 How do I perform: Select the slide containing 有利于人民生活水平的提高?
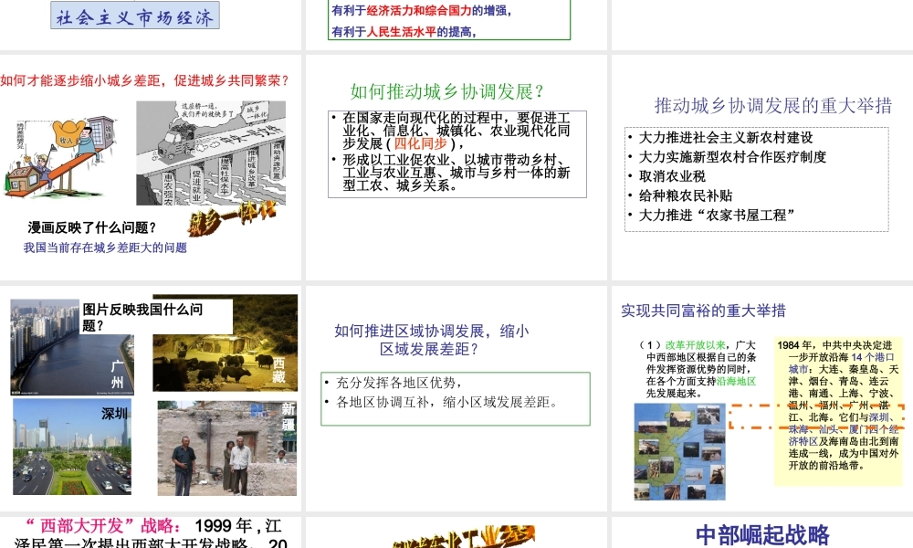[457, 25]
